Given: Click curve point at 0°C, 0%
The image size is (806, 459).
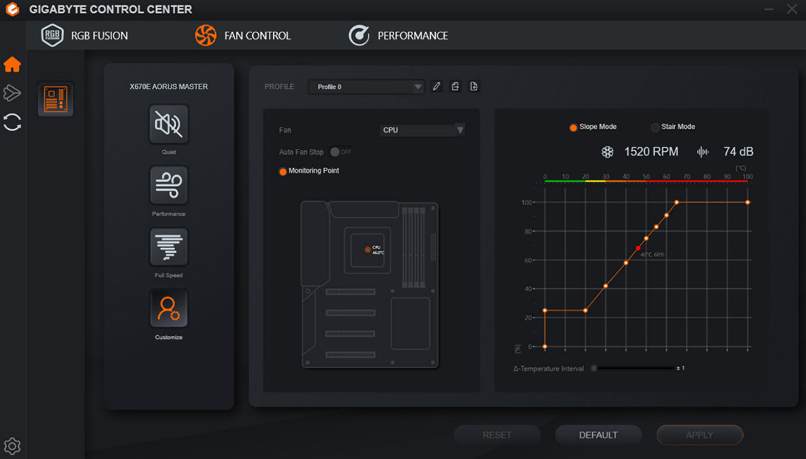Looking at the screenshot, I should (x=545, y=346).
